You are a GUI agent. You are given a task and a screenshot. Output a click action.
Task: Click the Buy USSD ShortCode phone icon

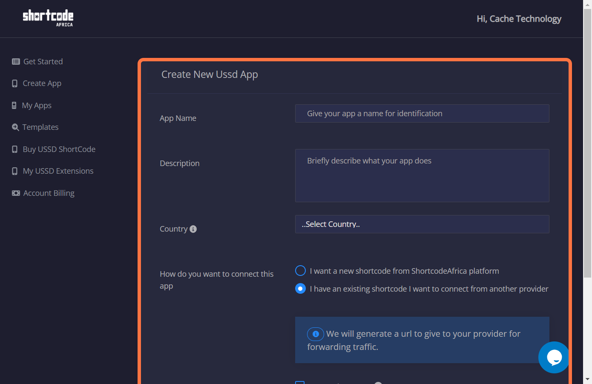(x=15, y=149)
